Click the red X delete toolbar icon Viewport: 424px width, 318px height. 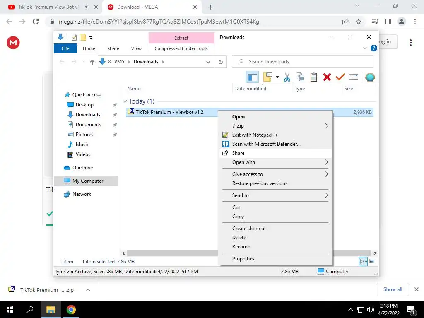pyautogui.click(x=327, y=77)
